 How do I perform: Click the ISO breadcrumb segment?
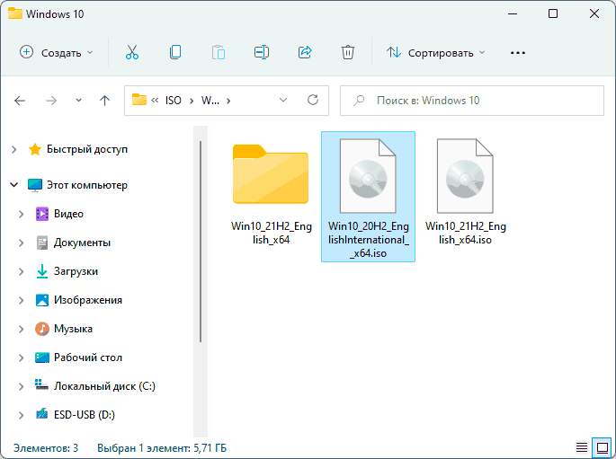pos(174,101)
